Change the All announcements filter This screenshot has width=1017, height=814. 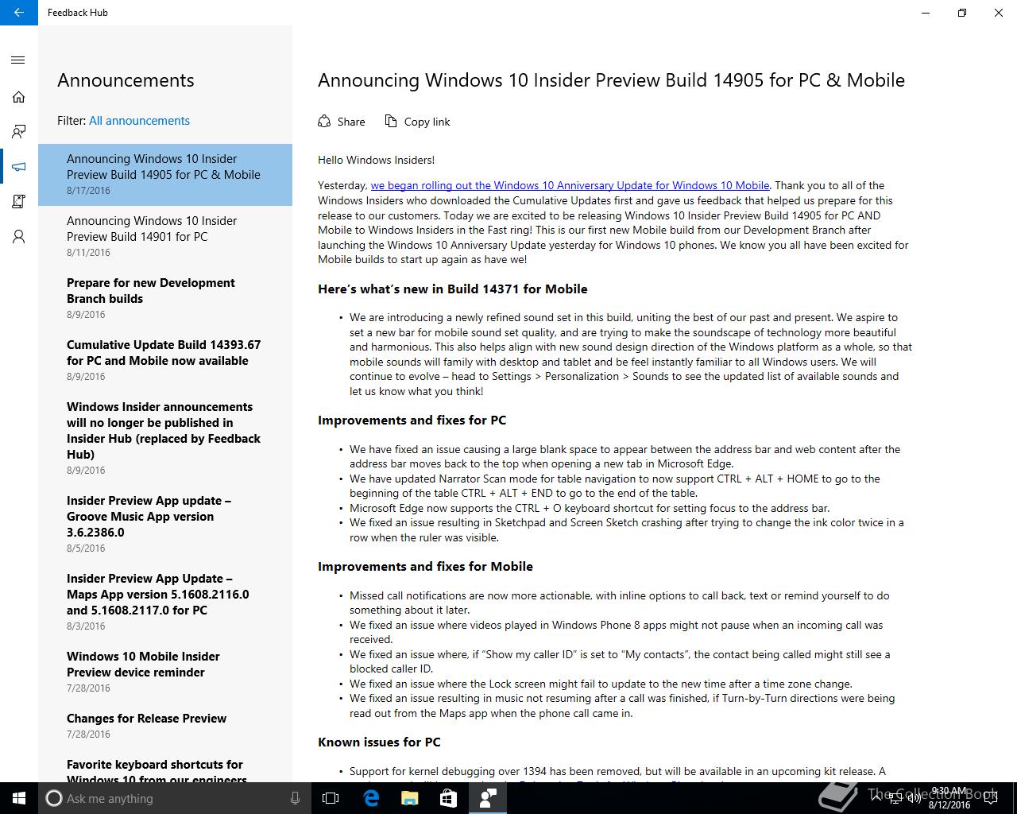pos(139,121)
